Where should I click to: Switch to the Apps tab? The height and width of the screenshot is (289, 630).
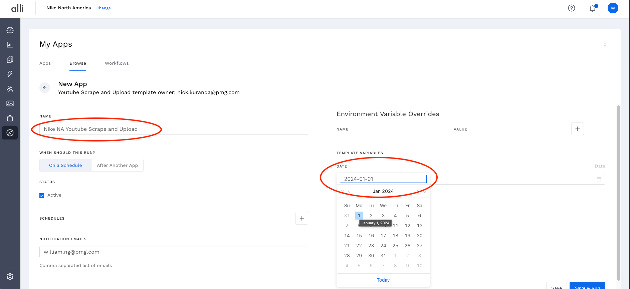(45, 63)
